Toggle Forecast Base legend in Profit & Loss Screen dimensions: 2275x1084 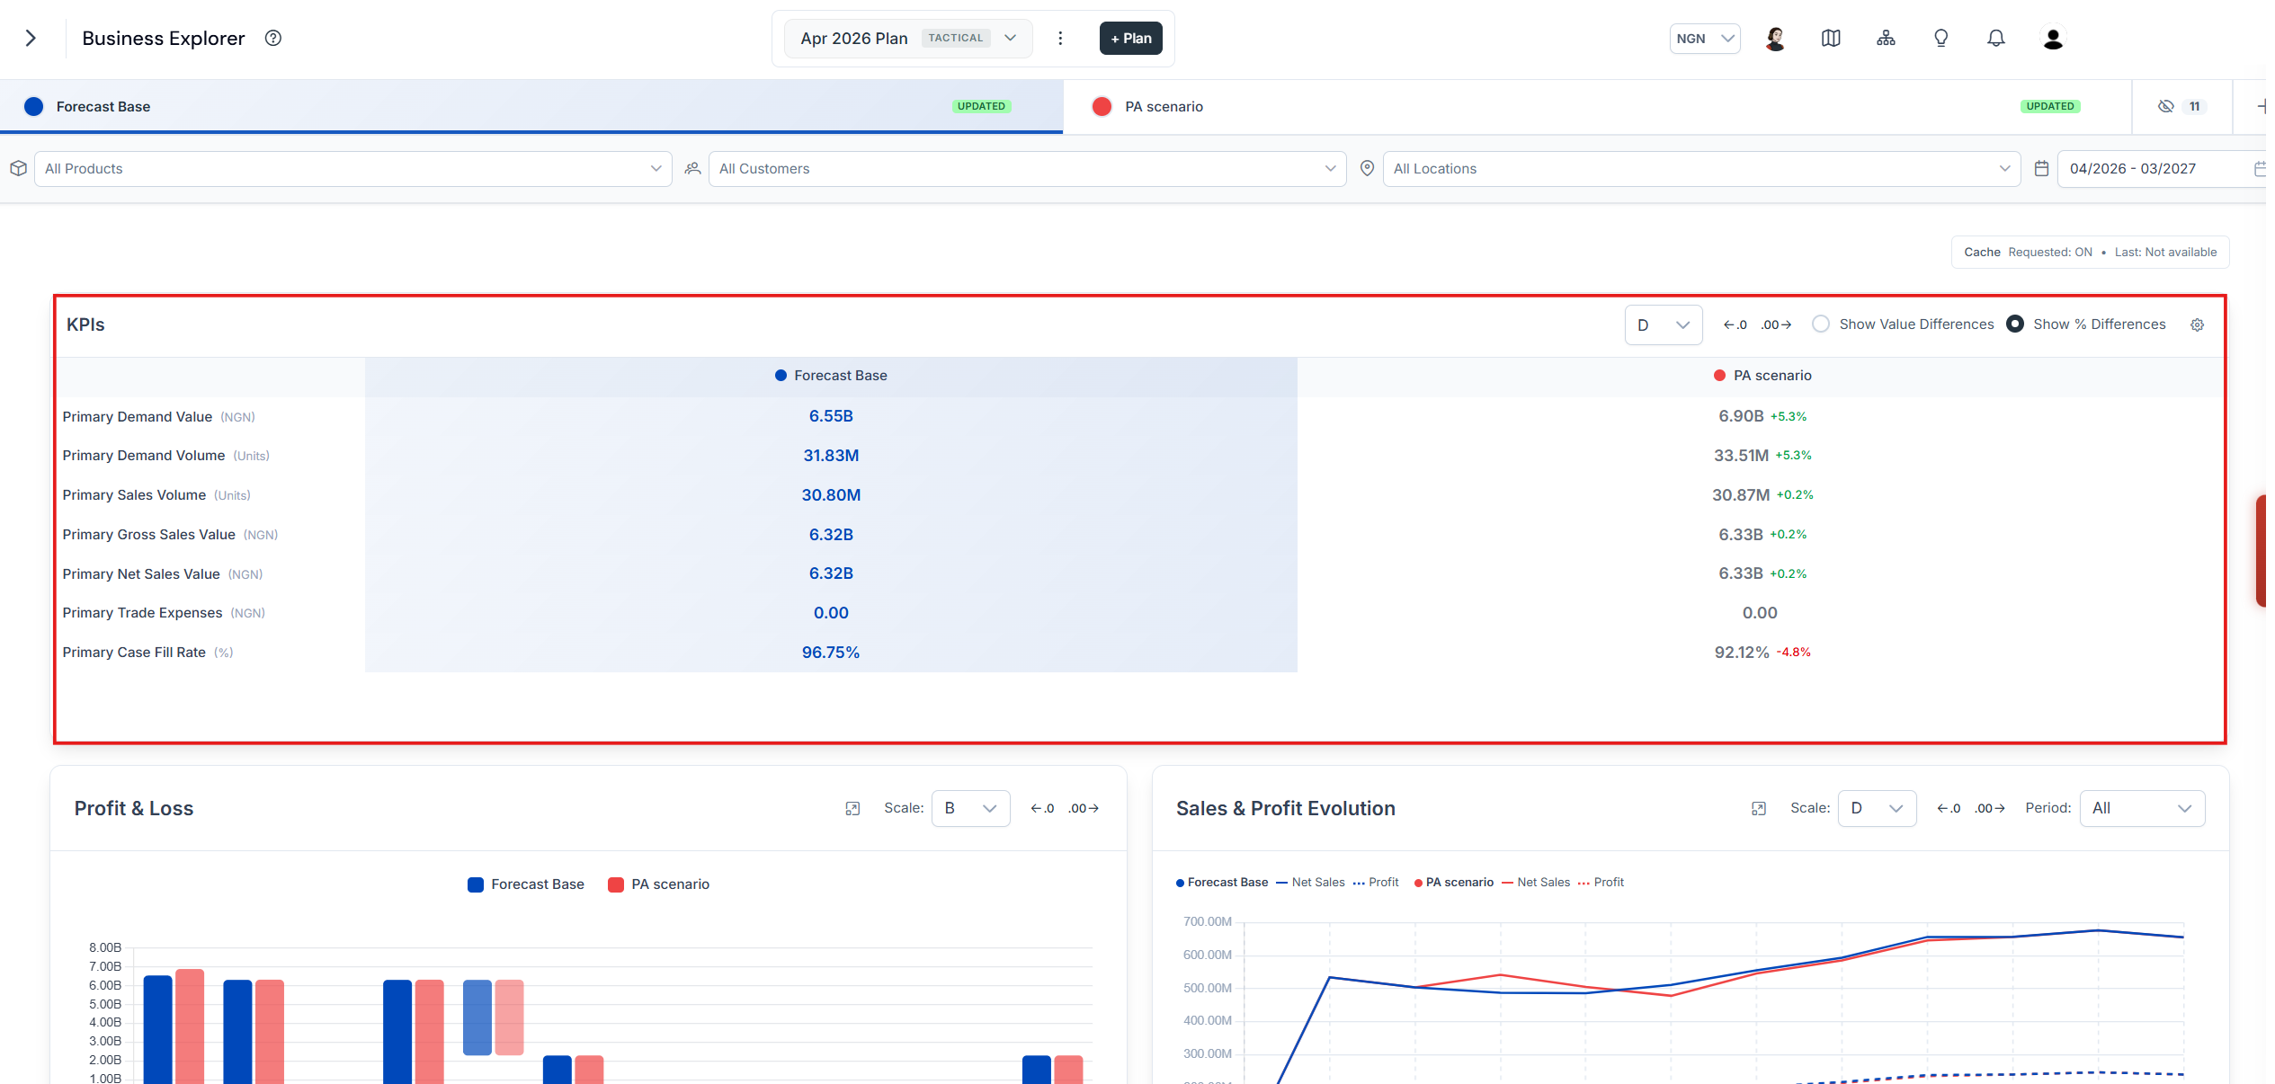(526, 884)
